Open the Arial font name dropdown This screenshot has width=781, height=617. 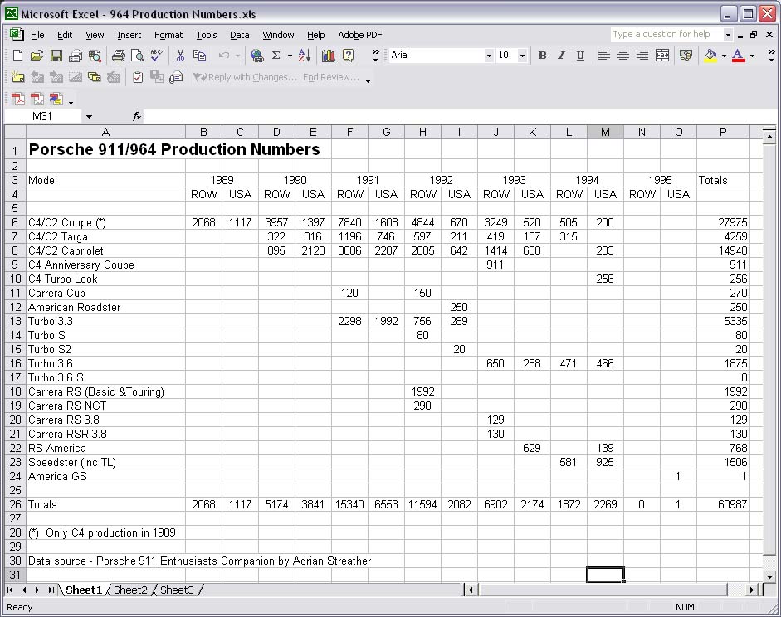[x=489, y=56]
